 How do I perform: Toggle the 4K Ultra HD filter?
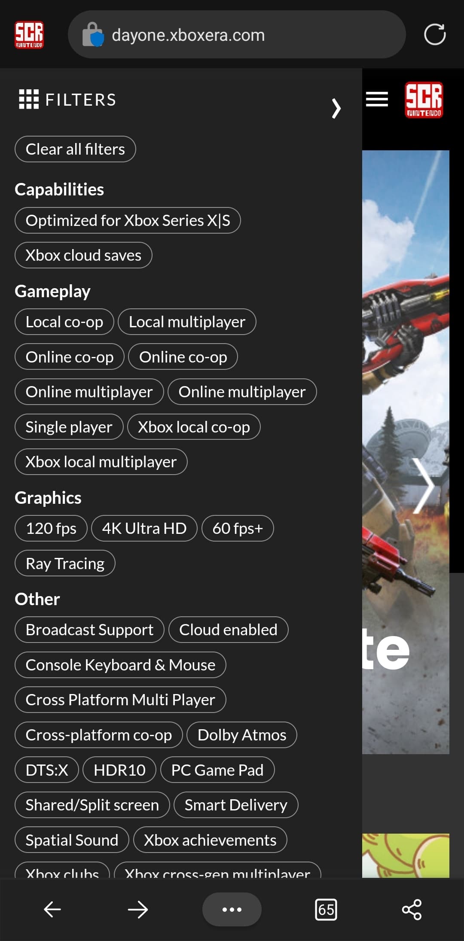point(144,528)
